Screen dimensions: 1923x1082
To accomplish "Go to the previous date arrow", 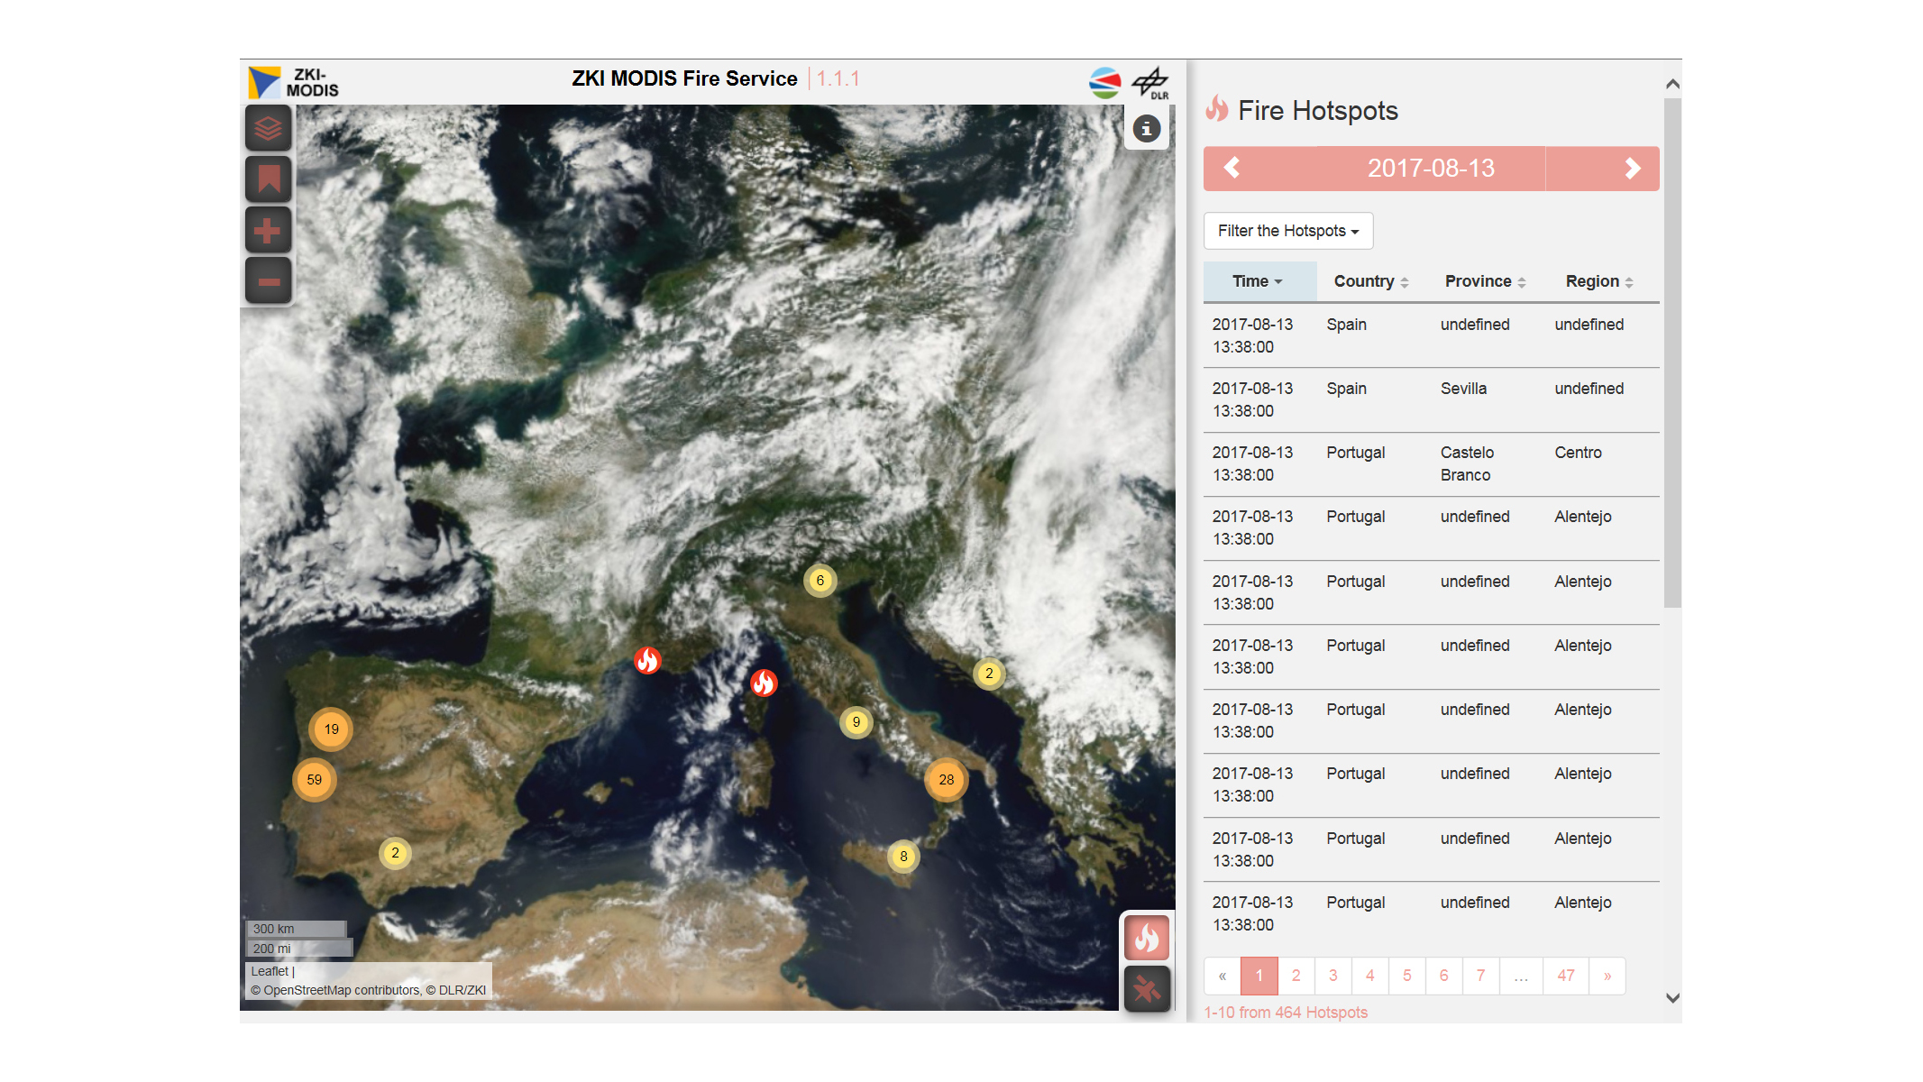I will (x=1232, y=169).
